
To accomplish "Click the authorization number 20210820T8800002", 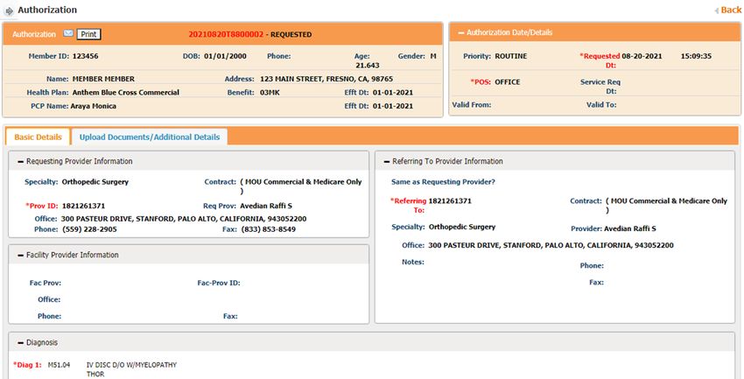I will [227, 34].
